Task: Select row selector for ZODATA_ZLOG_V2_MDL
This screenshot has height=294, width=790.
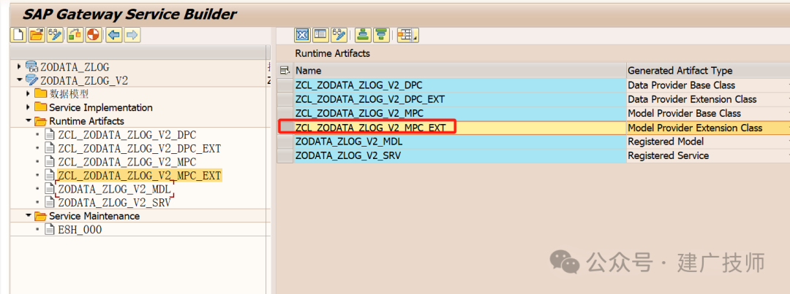Action: 285,142
